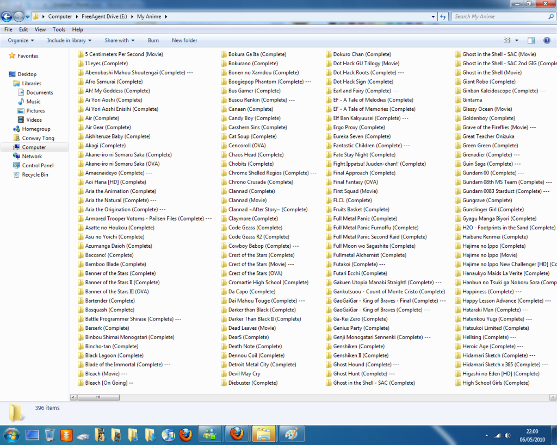Click the iTunes taskbar icon
Viewport: 557px width, 445px height.
pyautogui.click(x=169, y=435)
